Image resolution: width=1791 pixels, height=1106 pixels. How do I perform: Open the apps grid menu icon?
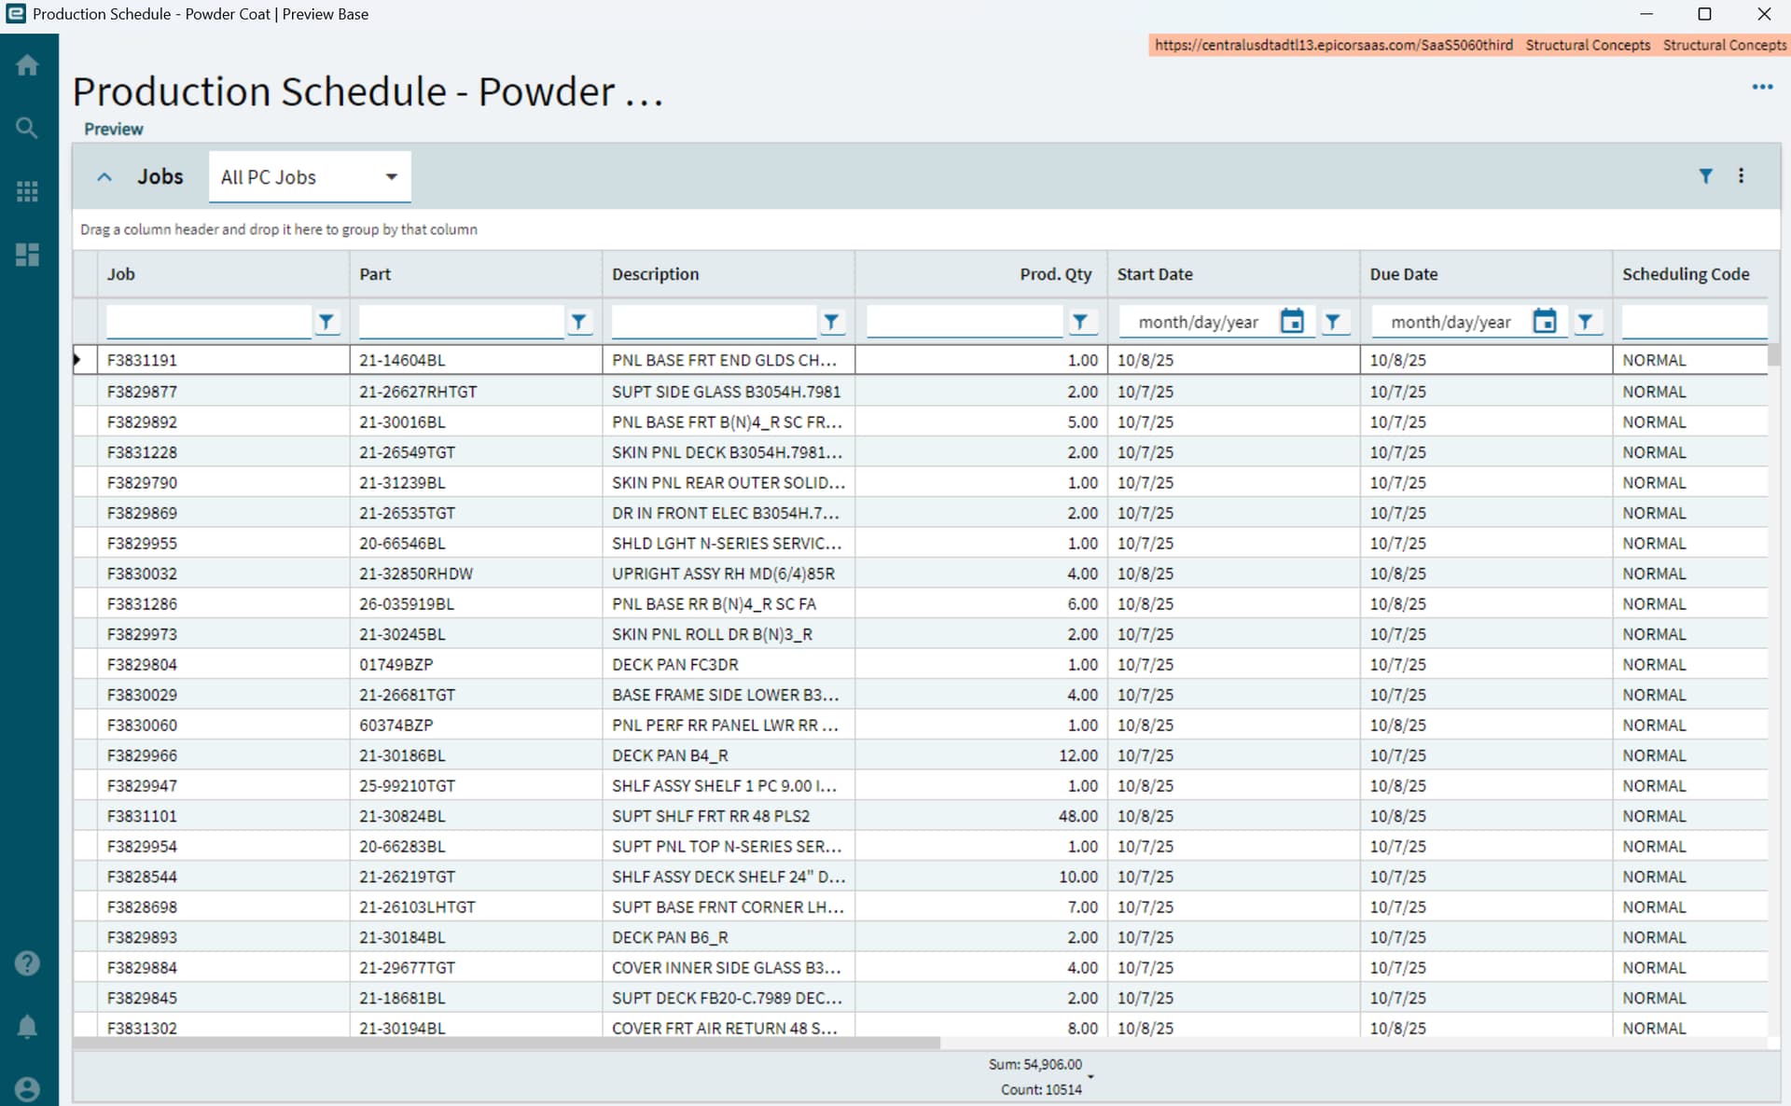[28, 191]
